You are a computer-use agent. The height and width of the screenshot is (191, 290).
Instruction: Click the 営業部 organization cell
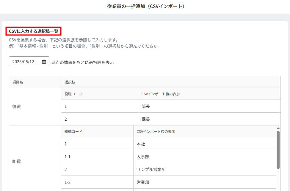click(x=205, y=182)
